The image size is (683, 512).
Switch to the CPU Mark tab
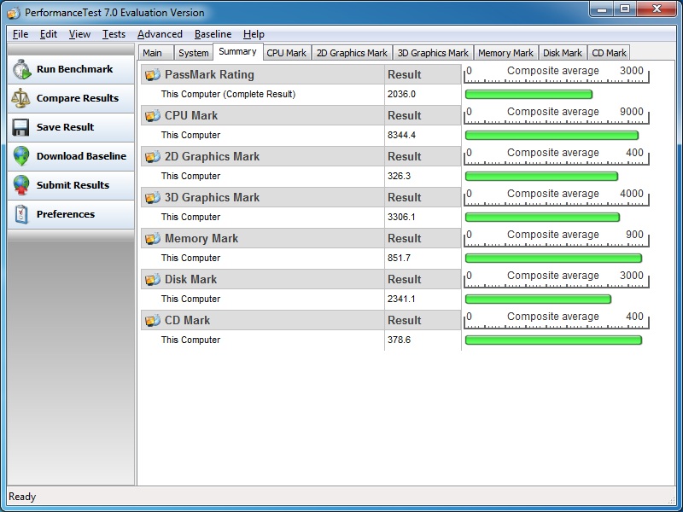point(287,53)
